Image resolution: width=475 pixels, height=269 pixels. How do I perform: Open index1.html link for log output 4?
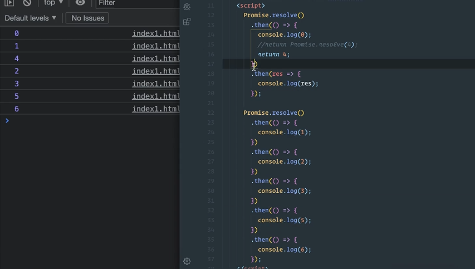pos(156,58)
